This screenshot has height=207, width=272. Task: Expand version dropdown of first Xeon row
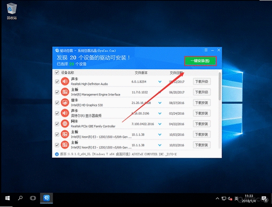pos(160,134)
